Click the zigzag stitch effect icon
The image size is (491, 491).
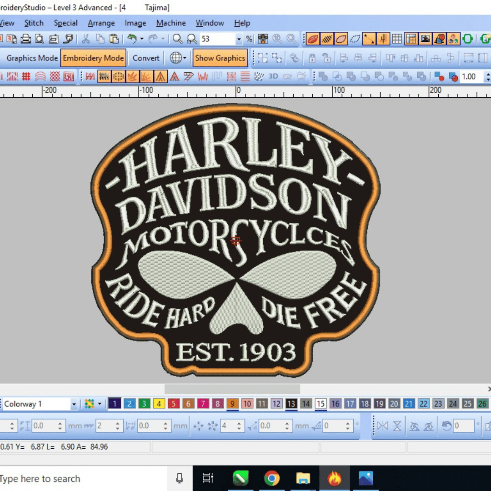click(x=203, y=76)
